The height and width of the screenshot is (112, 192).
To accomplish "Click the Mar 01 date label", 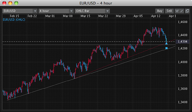I will 50,16.
